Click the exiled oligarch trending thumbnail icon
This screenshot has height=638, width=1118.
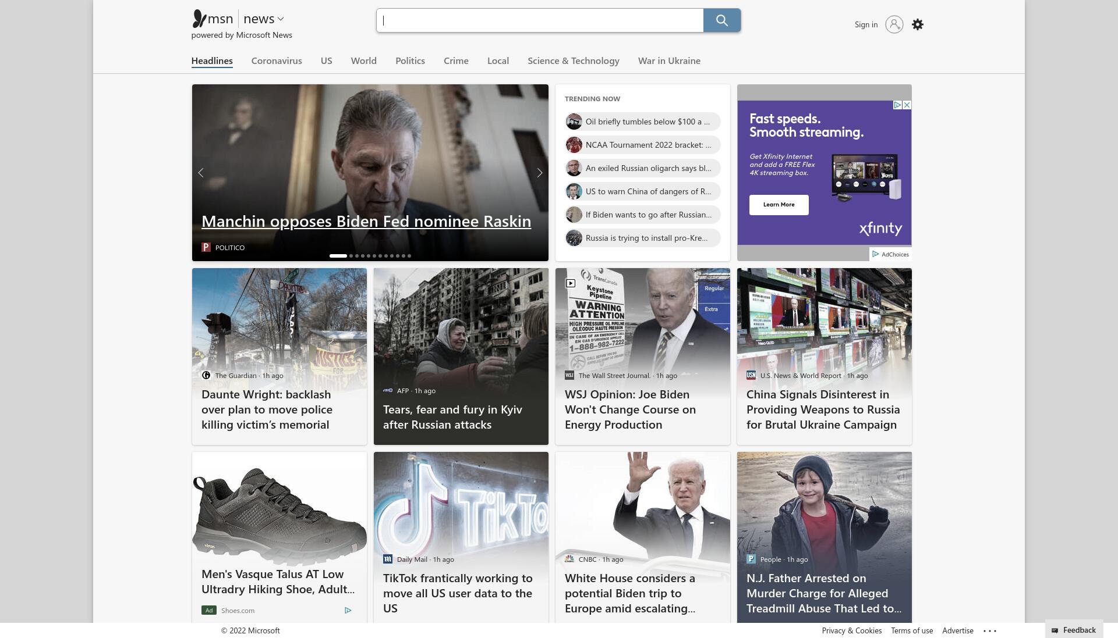[574, 168]
